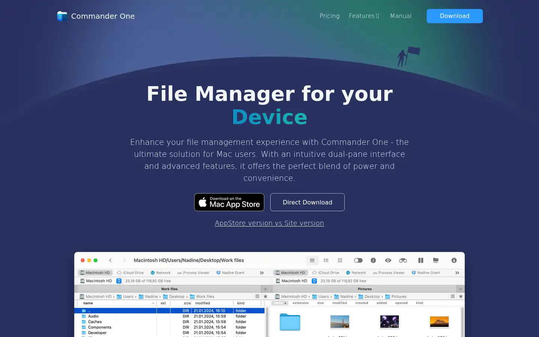539x337 pixels.
Task: Expand the left pane drive list overflow chevrons
Action: (262, 273)
